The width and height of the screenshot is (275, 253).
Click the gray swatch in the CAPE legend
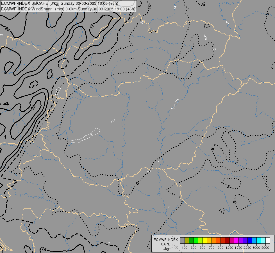coord(182,240)
